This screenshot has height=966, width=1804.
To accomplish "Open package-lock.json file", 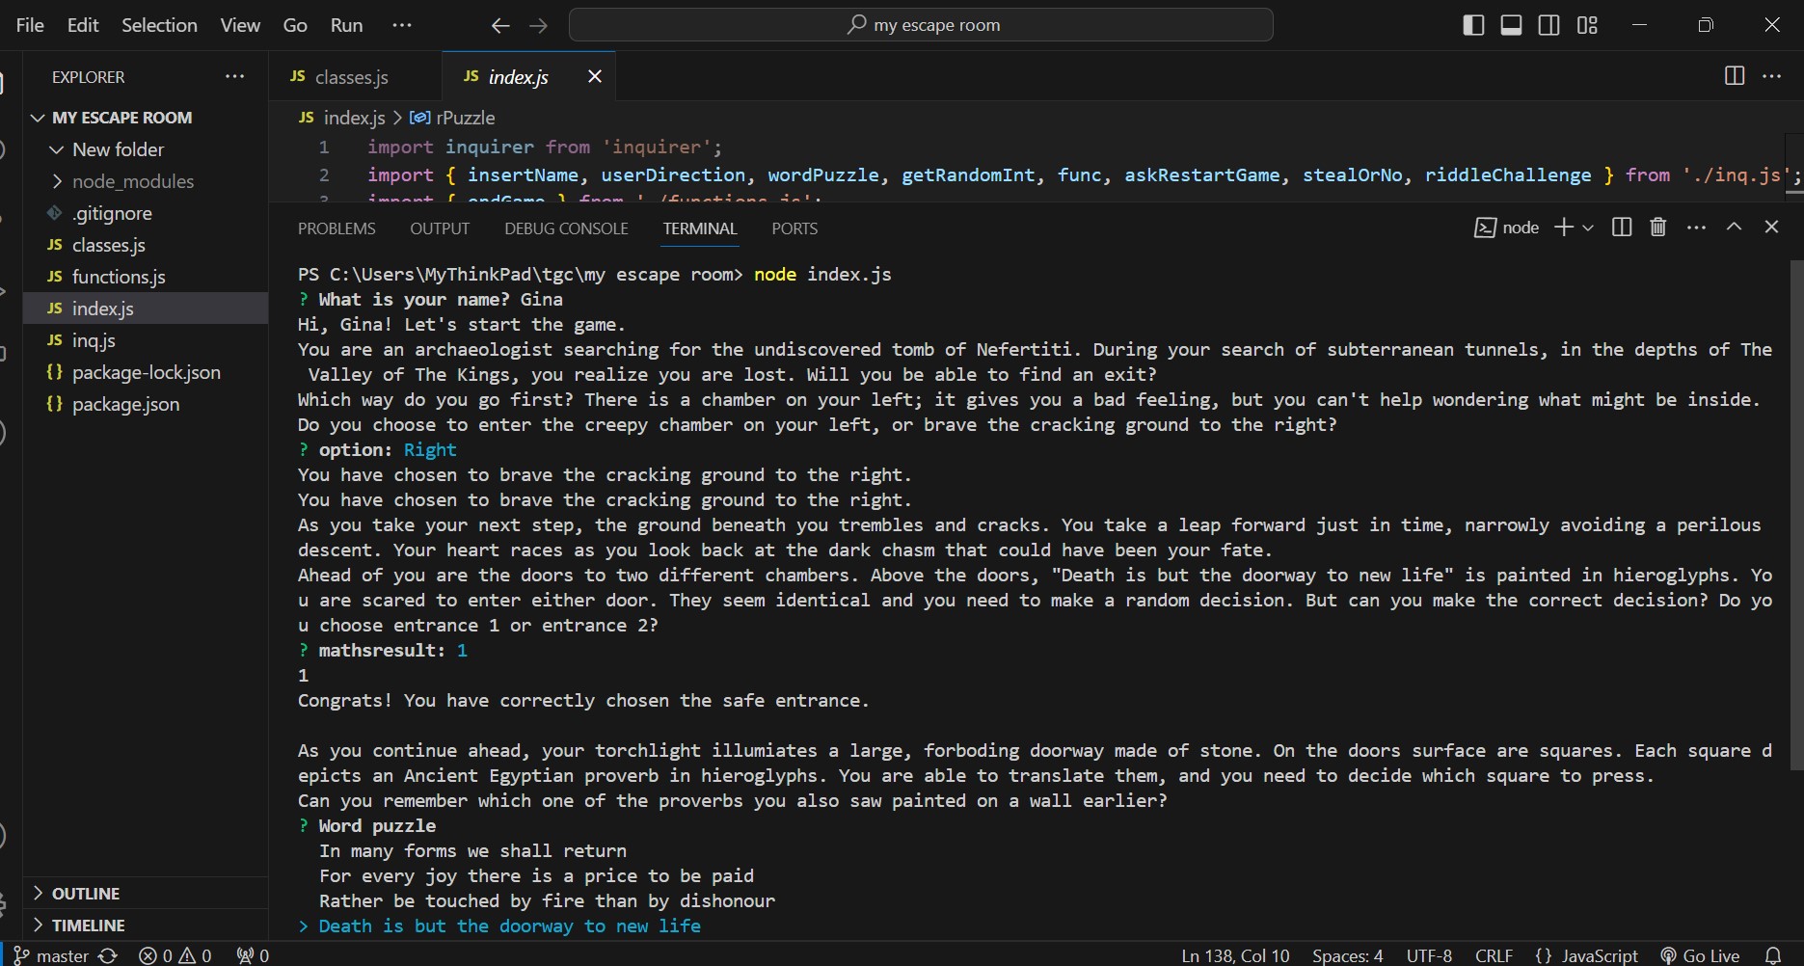I will 145,372.
